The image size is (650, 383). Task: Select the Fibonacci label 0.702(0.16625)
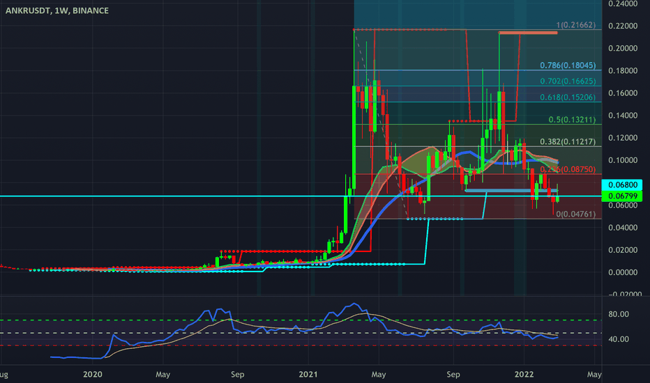[x=568, y=81]
